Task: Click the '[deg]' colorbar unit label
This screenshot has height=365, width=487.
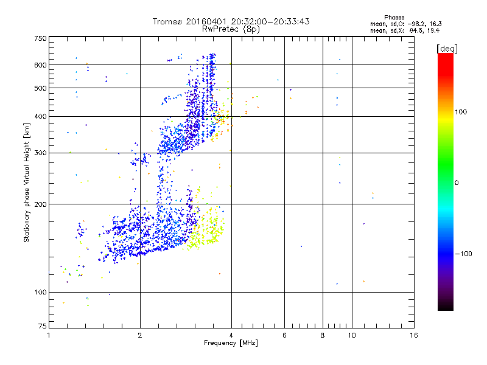Action: [x=447, y=49]
